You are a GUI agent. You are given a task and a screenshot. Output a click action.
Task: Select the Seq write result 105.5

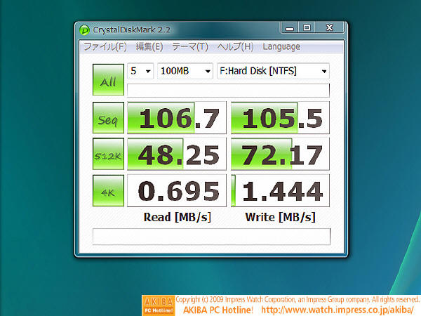click(x=280, y=117)
